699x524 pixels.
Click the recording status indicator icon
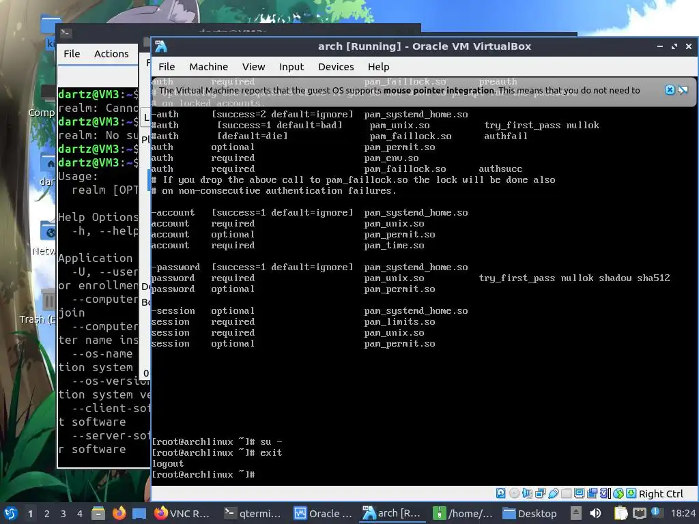pos(592,493)
